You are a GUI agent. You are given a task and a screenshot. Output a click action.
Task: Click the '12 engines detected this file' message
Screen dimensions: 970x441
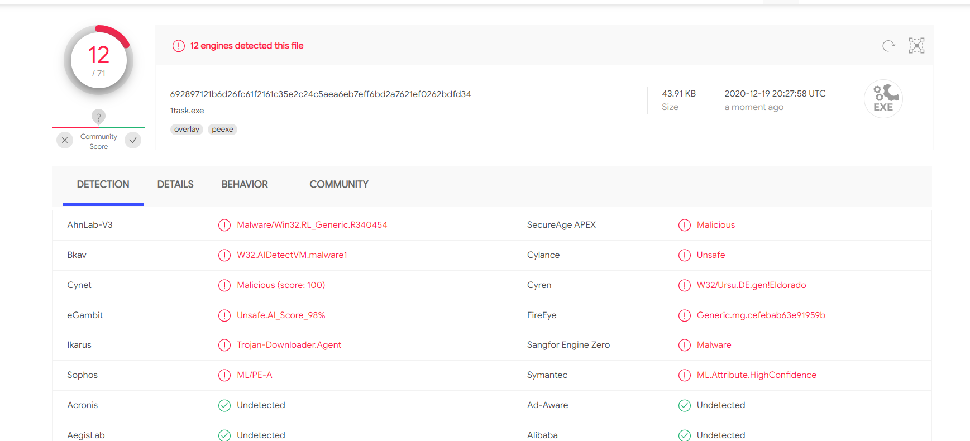(x=247, y=46)
